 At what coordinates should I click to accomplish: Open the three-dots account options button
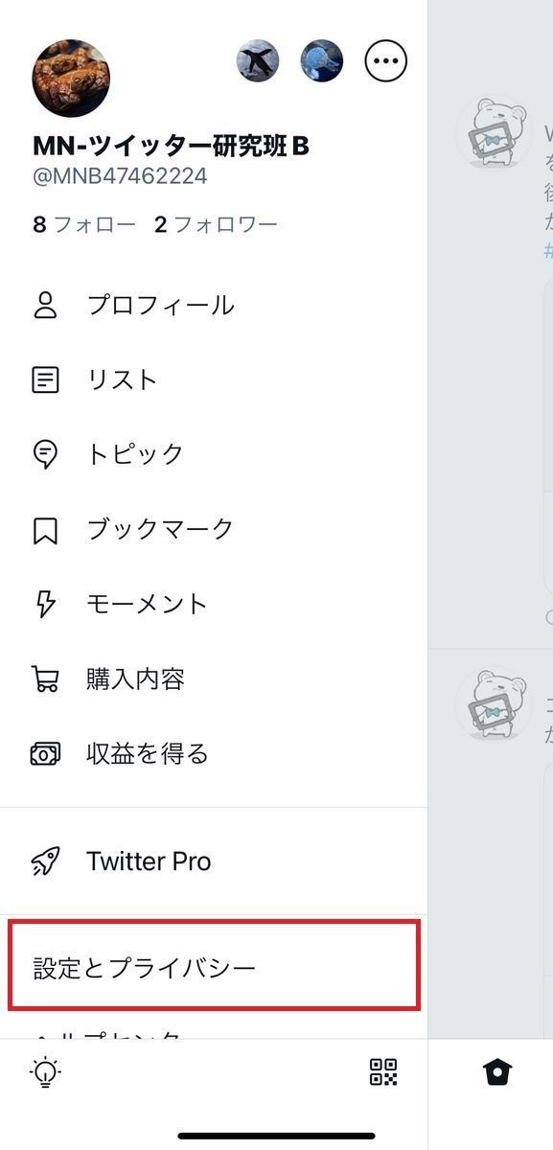click(386, 61)
